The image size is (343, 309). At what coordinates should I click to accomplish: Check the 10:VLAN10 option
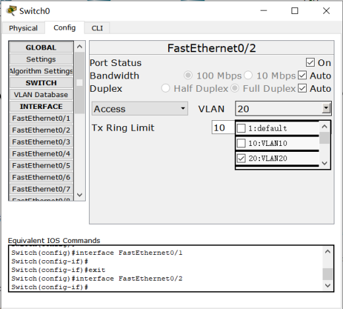(241, 143)
